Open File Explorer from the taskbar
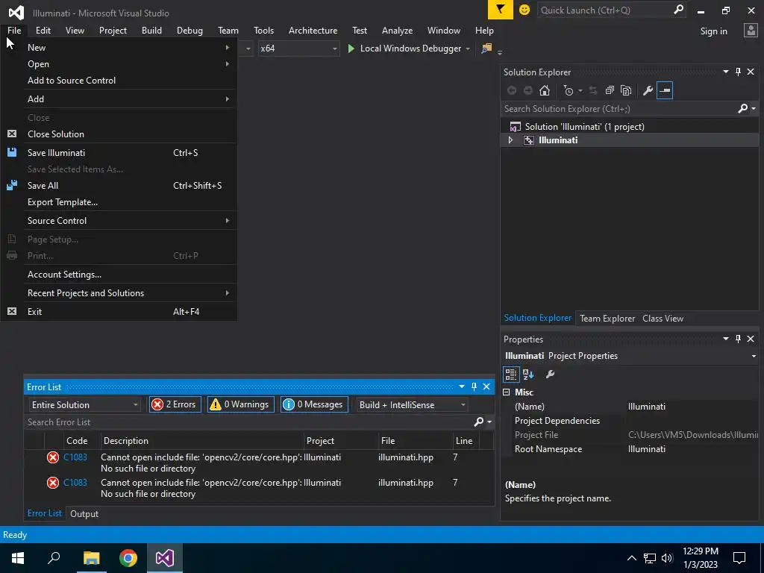Image resolution: width=764 pixels, height=573 pixels. coord(91,558)
